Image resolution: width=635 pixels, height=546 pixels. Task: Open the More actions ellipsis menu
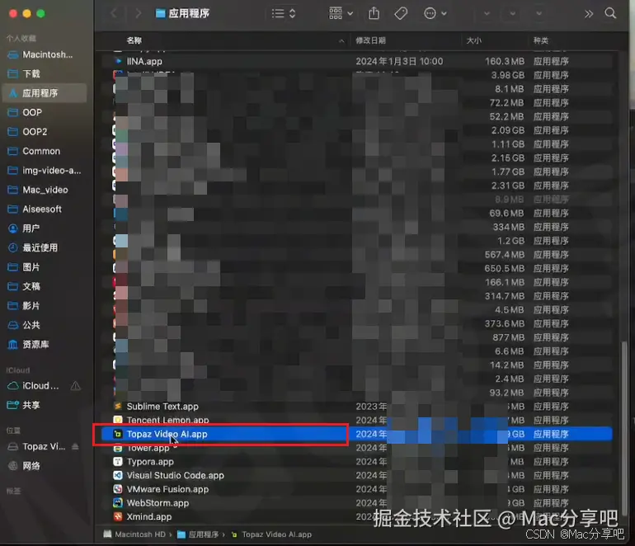click(x=435, y=13)
